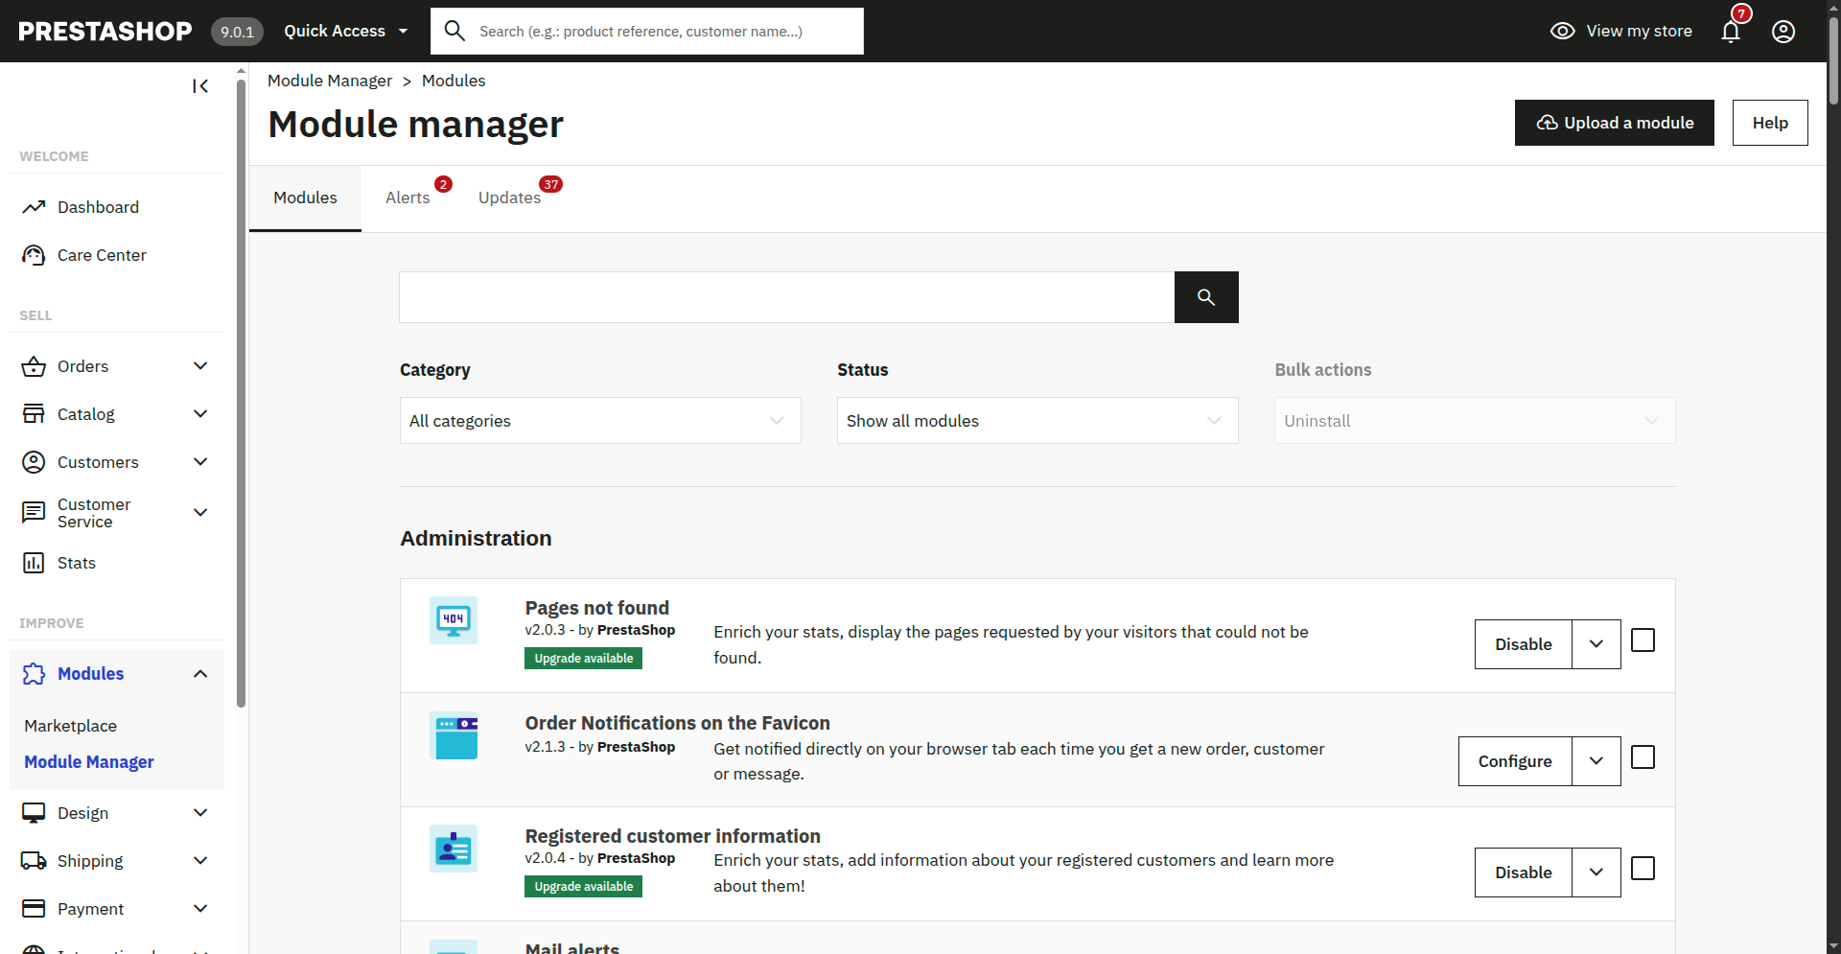Open Module Manager in the sidebar
This screenshot has width=1841, height=954.
pos(89,762)
